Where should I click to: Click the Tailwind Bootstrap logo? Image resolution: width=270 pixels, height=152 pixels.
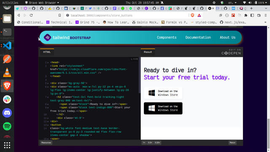67,38
